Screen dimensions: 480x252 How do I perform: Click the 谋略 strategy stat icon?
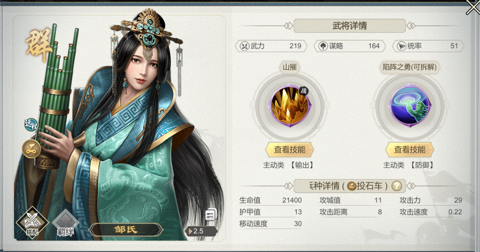tap(323, 46)
